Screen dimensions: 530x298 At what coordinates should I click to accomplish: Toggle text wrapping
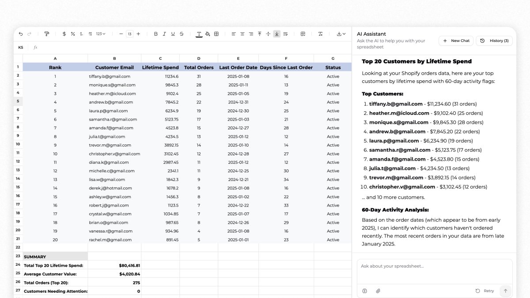(x=285, y=34)
